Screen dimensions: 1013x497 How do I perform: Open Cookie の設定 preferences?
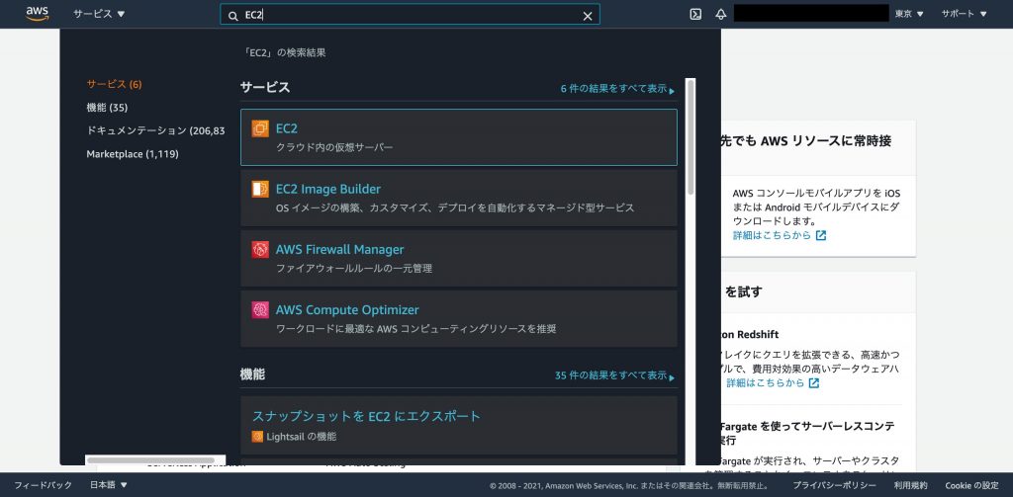coord(971,485)
